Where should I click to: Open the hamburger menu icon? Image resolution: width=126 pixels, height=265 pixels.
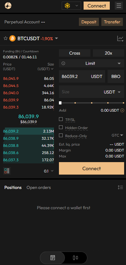119,6
